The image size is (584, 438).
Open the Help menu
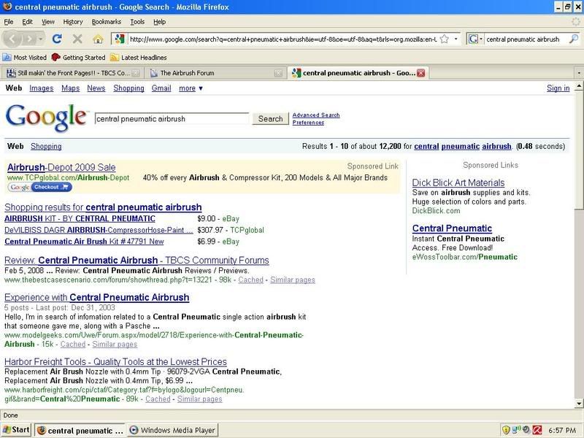pyautogui.click(x=159, y=22)
